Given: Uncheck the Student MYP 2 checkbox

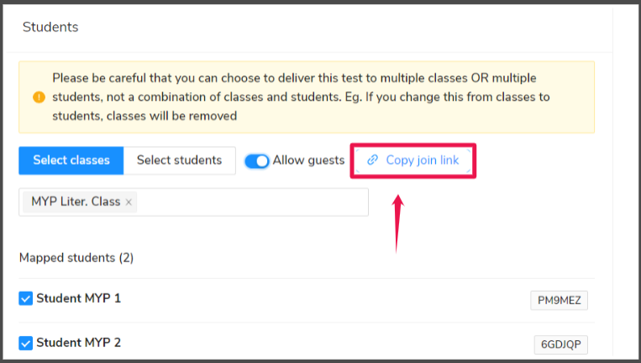Looking at the screenshot, I should [26, 343].
